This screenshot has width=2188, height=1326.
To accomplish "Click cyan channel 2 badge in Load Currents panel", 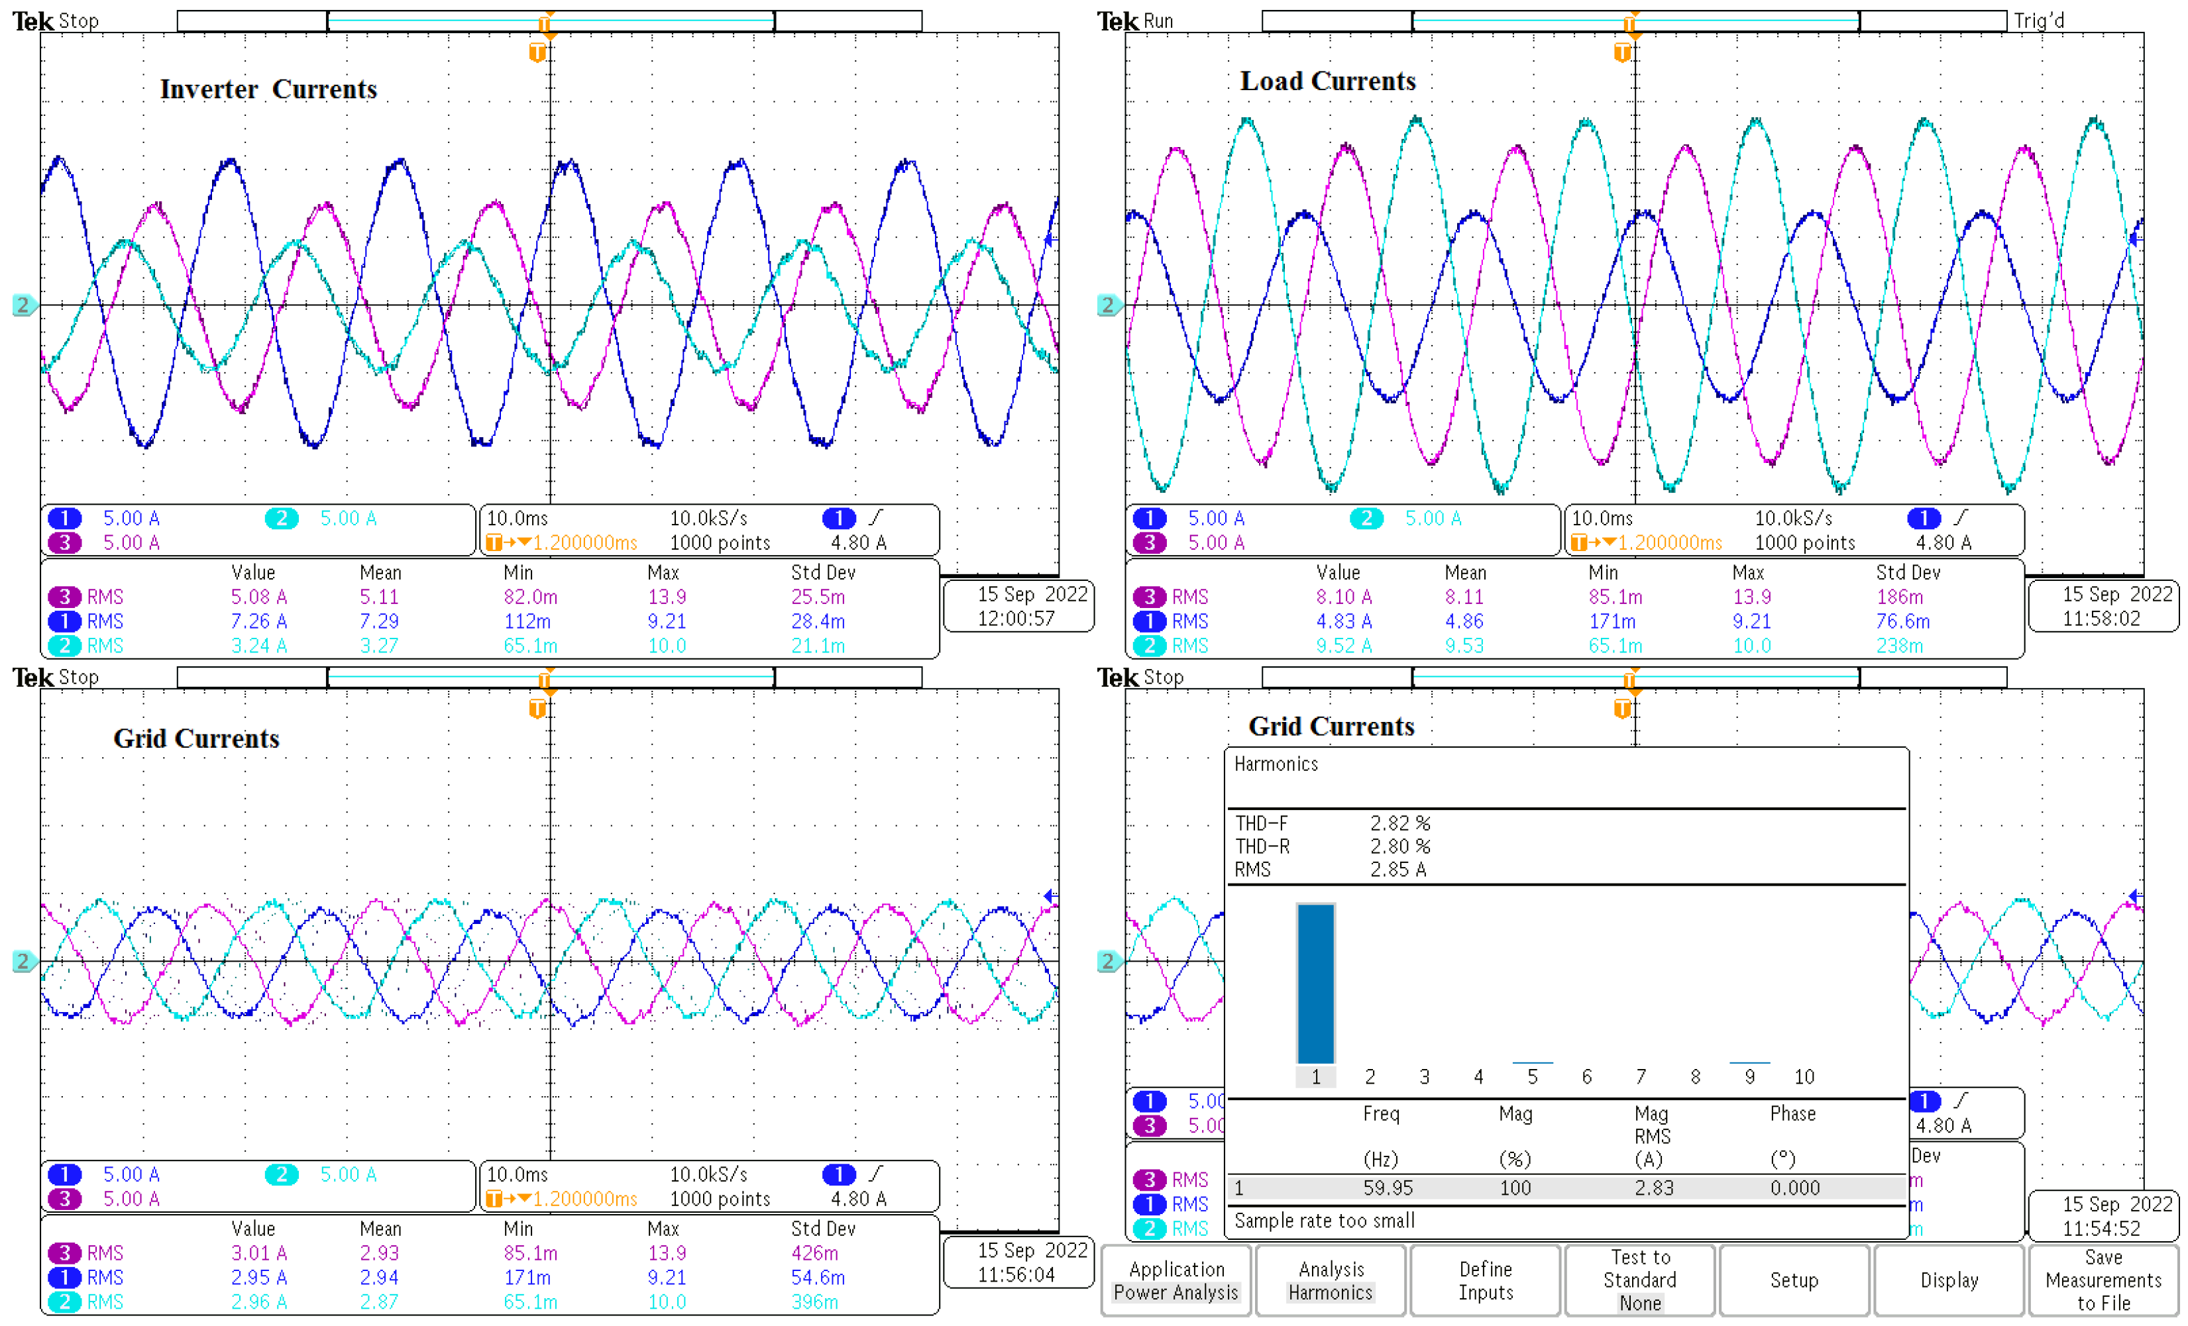I will tap(1366, 519).
